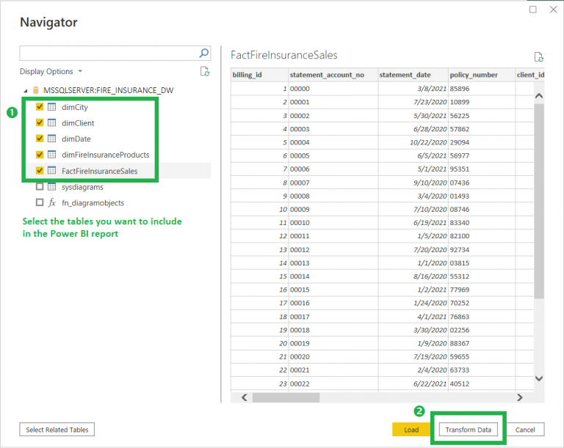Click the dimDate table icon
The height and width of the screenshot is (448, 564).
(52, 139)
